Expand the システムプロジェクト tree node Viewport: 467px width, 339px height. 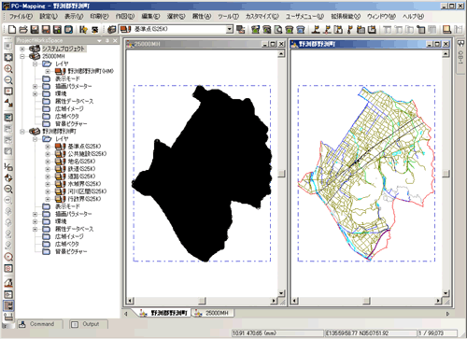coord(22,49)
